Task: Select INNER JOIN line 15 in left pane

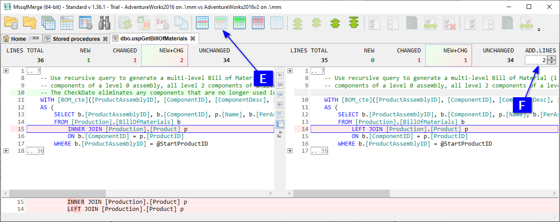Action: pos(150,129)
